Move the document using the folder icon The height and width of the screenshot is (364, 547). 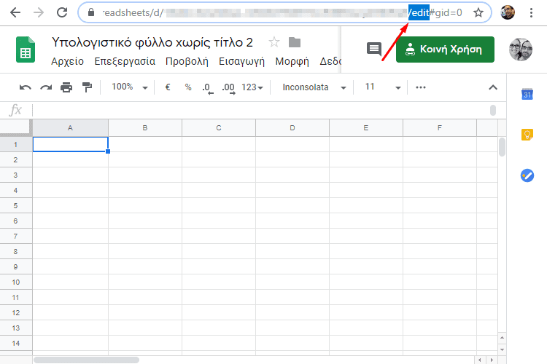tap(295, 42)
